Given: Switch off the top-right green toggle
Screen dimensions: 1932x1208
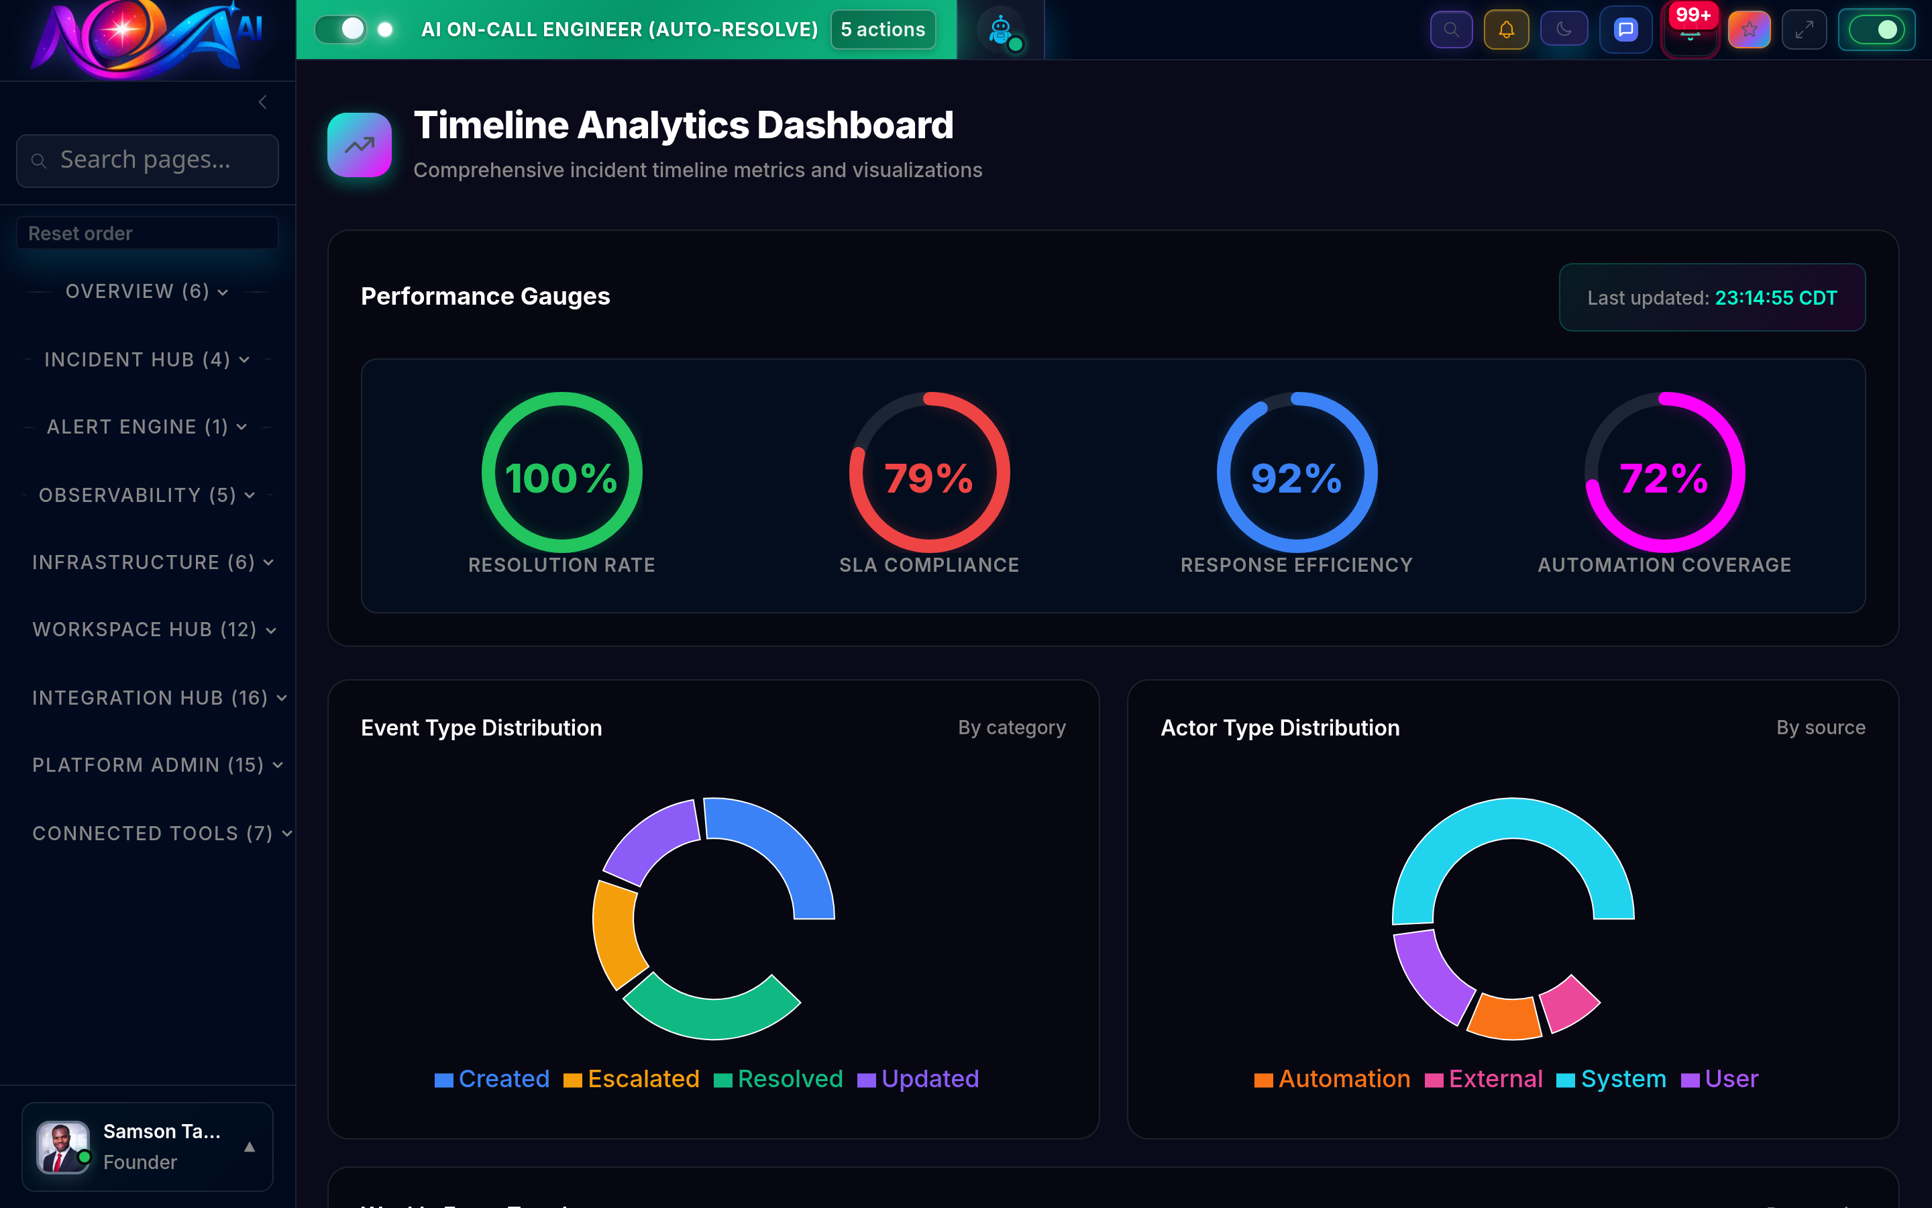Looking at the screenshot, I should (1876, 29).
